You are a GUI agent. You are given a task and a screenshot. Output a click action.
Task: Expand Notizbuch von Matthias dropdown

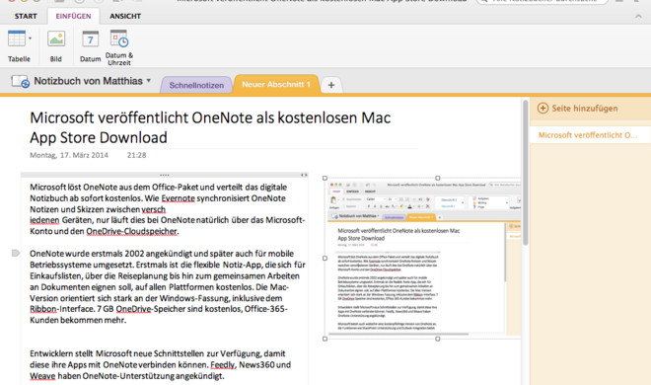(x=149, y=81)
